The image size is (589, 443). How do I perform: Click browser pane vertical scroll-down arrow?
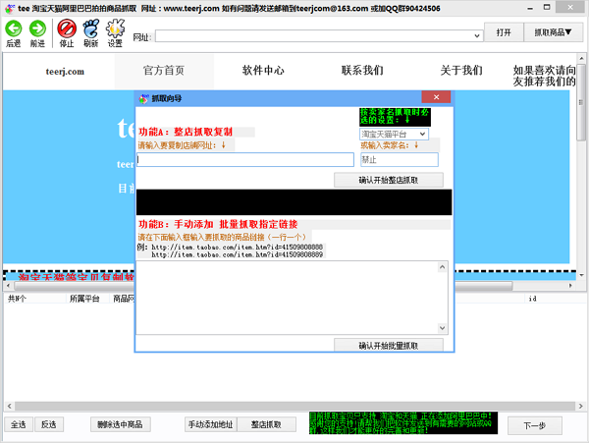(581, 275)
